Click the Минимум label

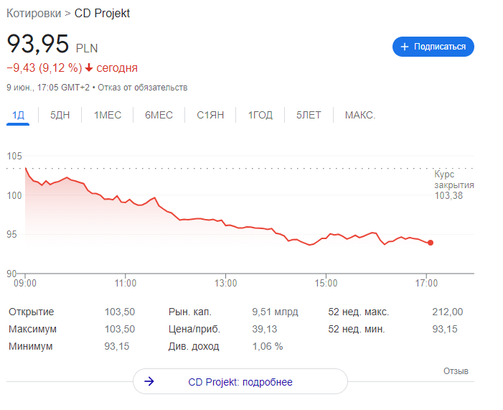point(30,346)
